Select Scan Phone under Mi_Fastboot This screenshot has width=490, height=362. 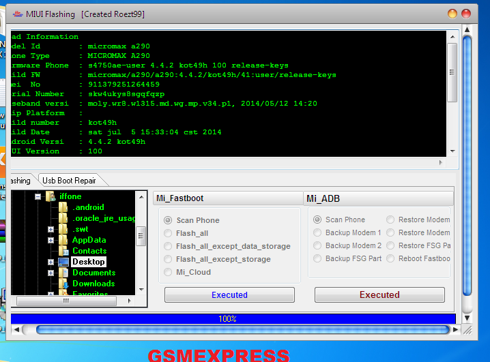[x=168, y=220]
